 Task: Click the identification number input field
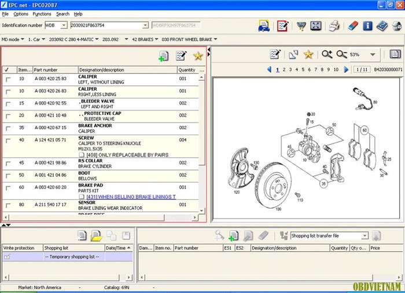[x=108, y=25]
